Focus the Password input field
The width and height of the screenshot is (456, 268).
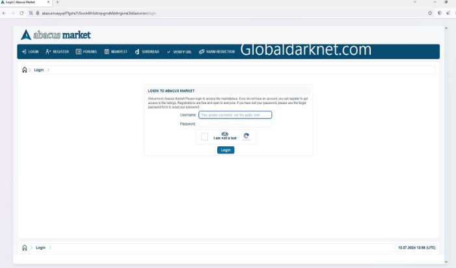[x=235, y=124]
